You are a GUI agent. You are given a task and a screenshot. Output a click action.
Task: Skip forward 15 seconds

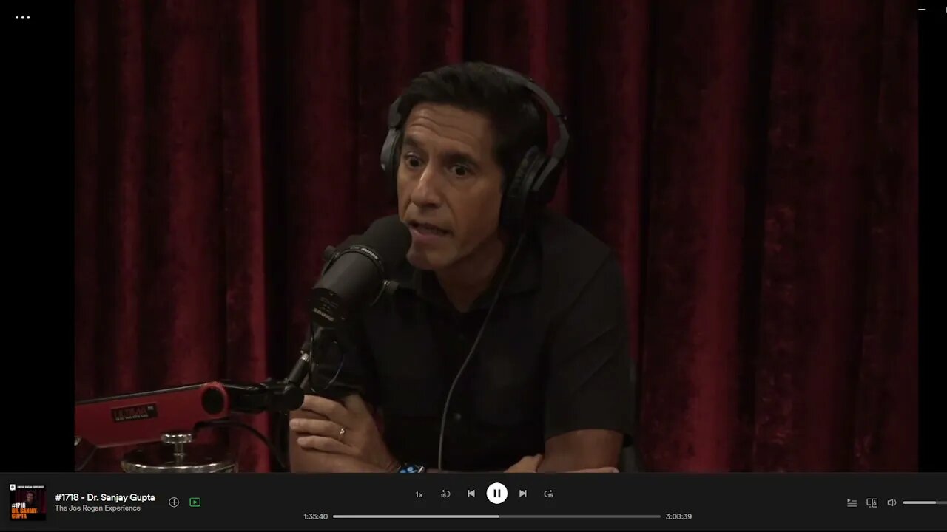click(548, 494)
